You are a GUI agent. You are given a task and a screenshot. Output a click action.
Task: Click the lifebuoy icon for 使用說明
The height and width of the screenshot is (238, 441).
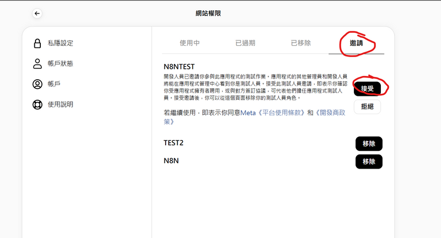point(37,104)
